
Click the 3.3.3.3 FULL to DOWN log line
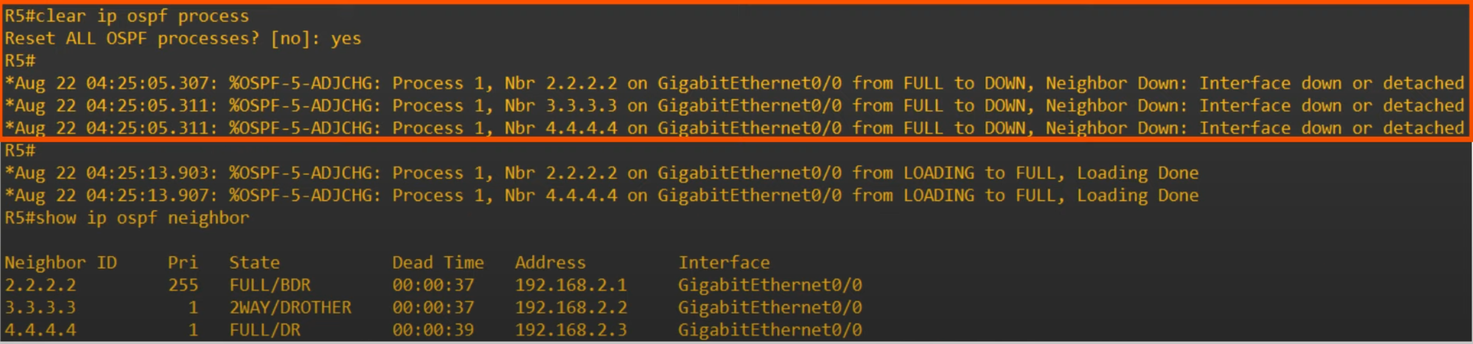734,106
